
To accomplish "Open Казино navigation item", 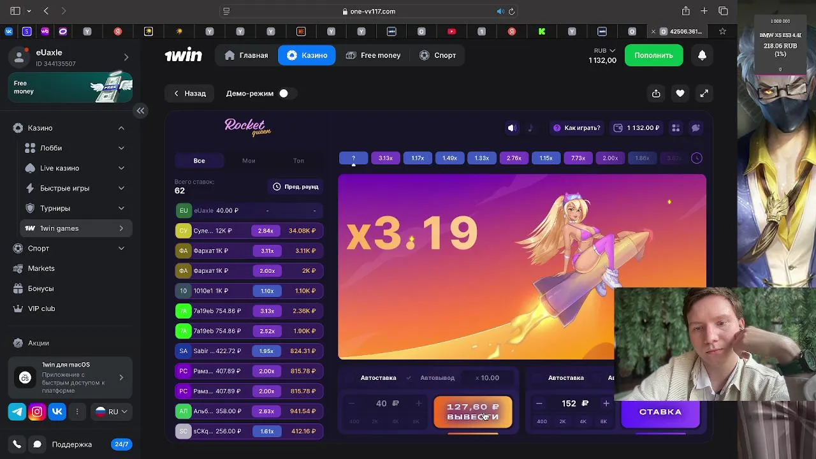I will coord(307,55).
